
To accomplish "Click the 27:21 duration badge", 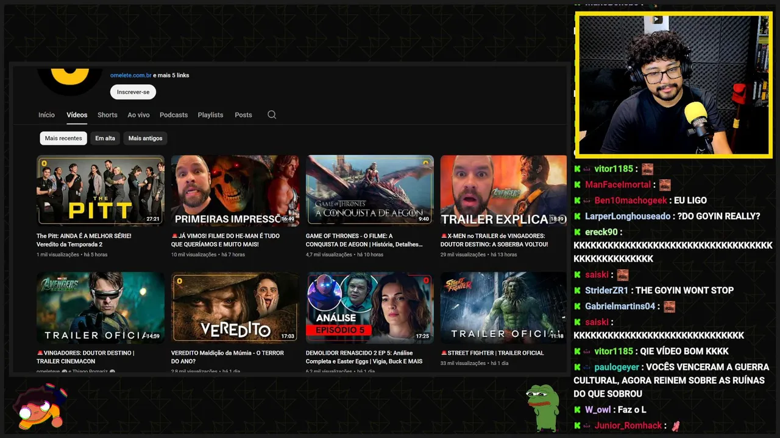I will click(x=153, y=219).
